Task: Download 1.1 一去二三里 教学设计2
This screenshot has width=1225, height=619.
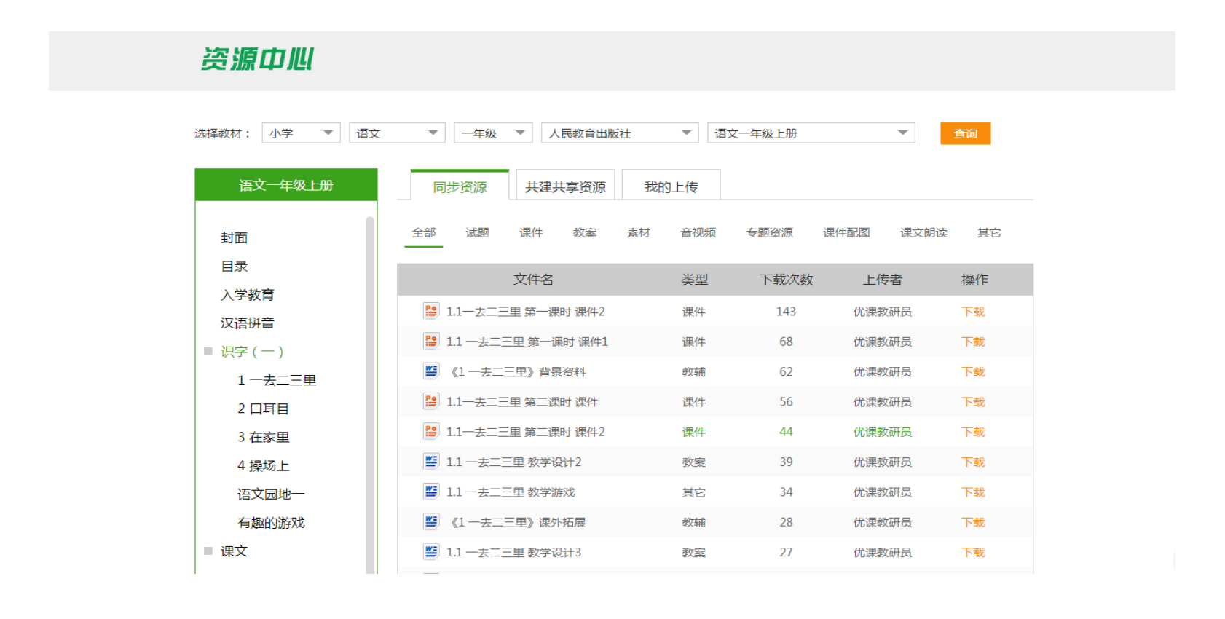Action: click(973, 462)
